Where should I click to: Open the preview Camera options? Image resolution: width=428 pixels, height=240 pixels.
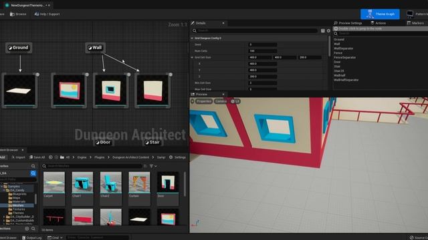coord(221,101)
